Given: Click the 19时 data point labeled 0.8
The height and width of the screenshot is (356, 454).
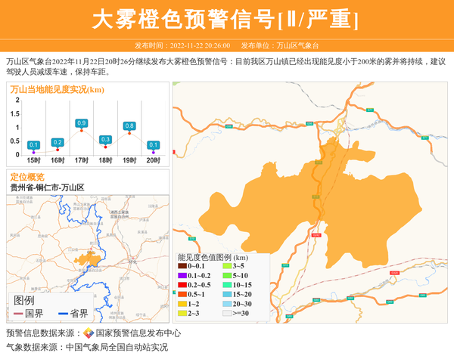Looking at the screenshot, I should 129,134.
